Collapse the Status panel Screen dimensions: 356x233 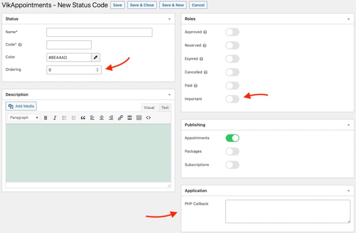[169, 19]
